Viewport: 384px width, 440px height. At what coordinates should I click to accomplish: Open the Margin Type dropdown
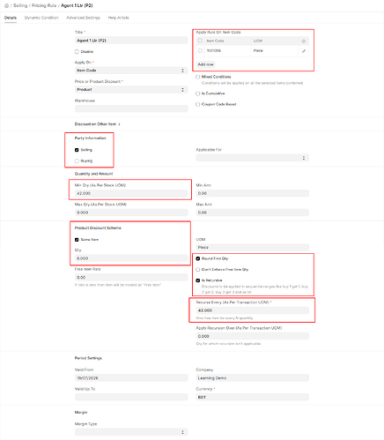pyautogui.click(x=131, y=432)
